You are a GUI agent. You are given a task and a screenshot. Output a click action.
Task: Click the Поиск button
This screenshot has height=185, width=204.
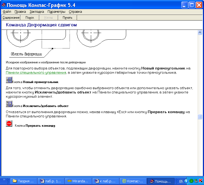click(x=30, y=18)
